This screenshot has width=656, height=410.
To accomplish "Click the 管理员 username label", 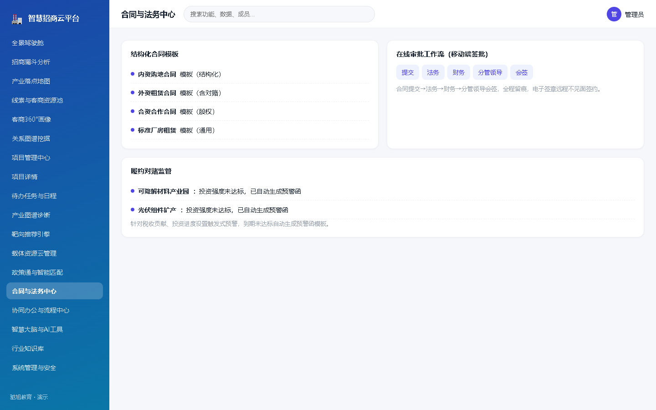I will point(634,15).
